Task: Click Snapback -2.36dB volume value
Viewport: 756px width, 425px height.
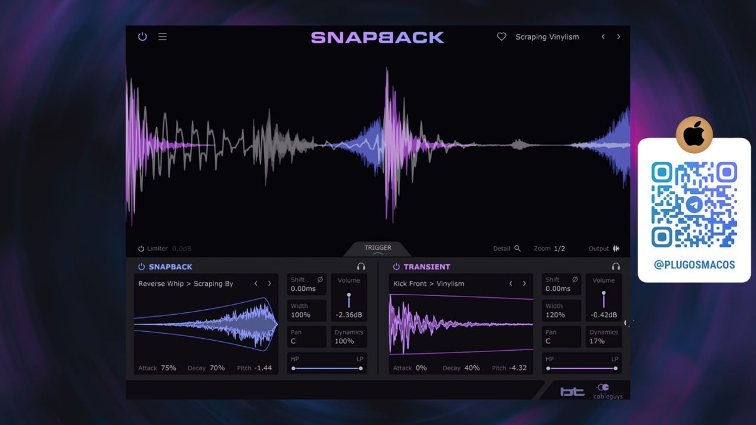Action: [348, 315]
